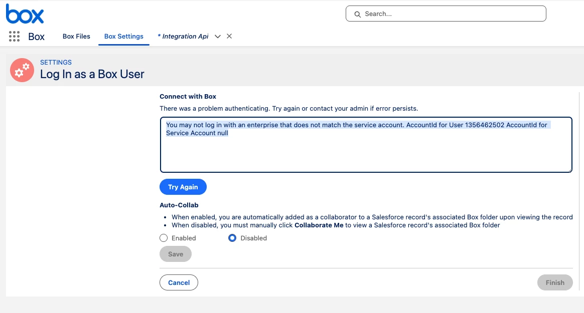
Task: Open the App Launcher grid icon
Action: (14, 37)
